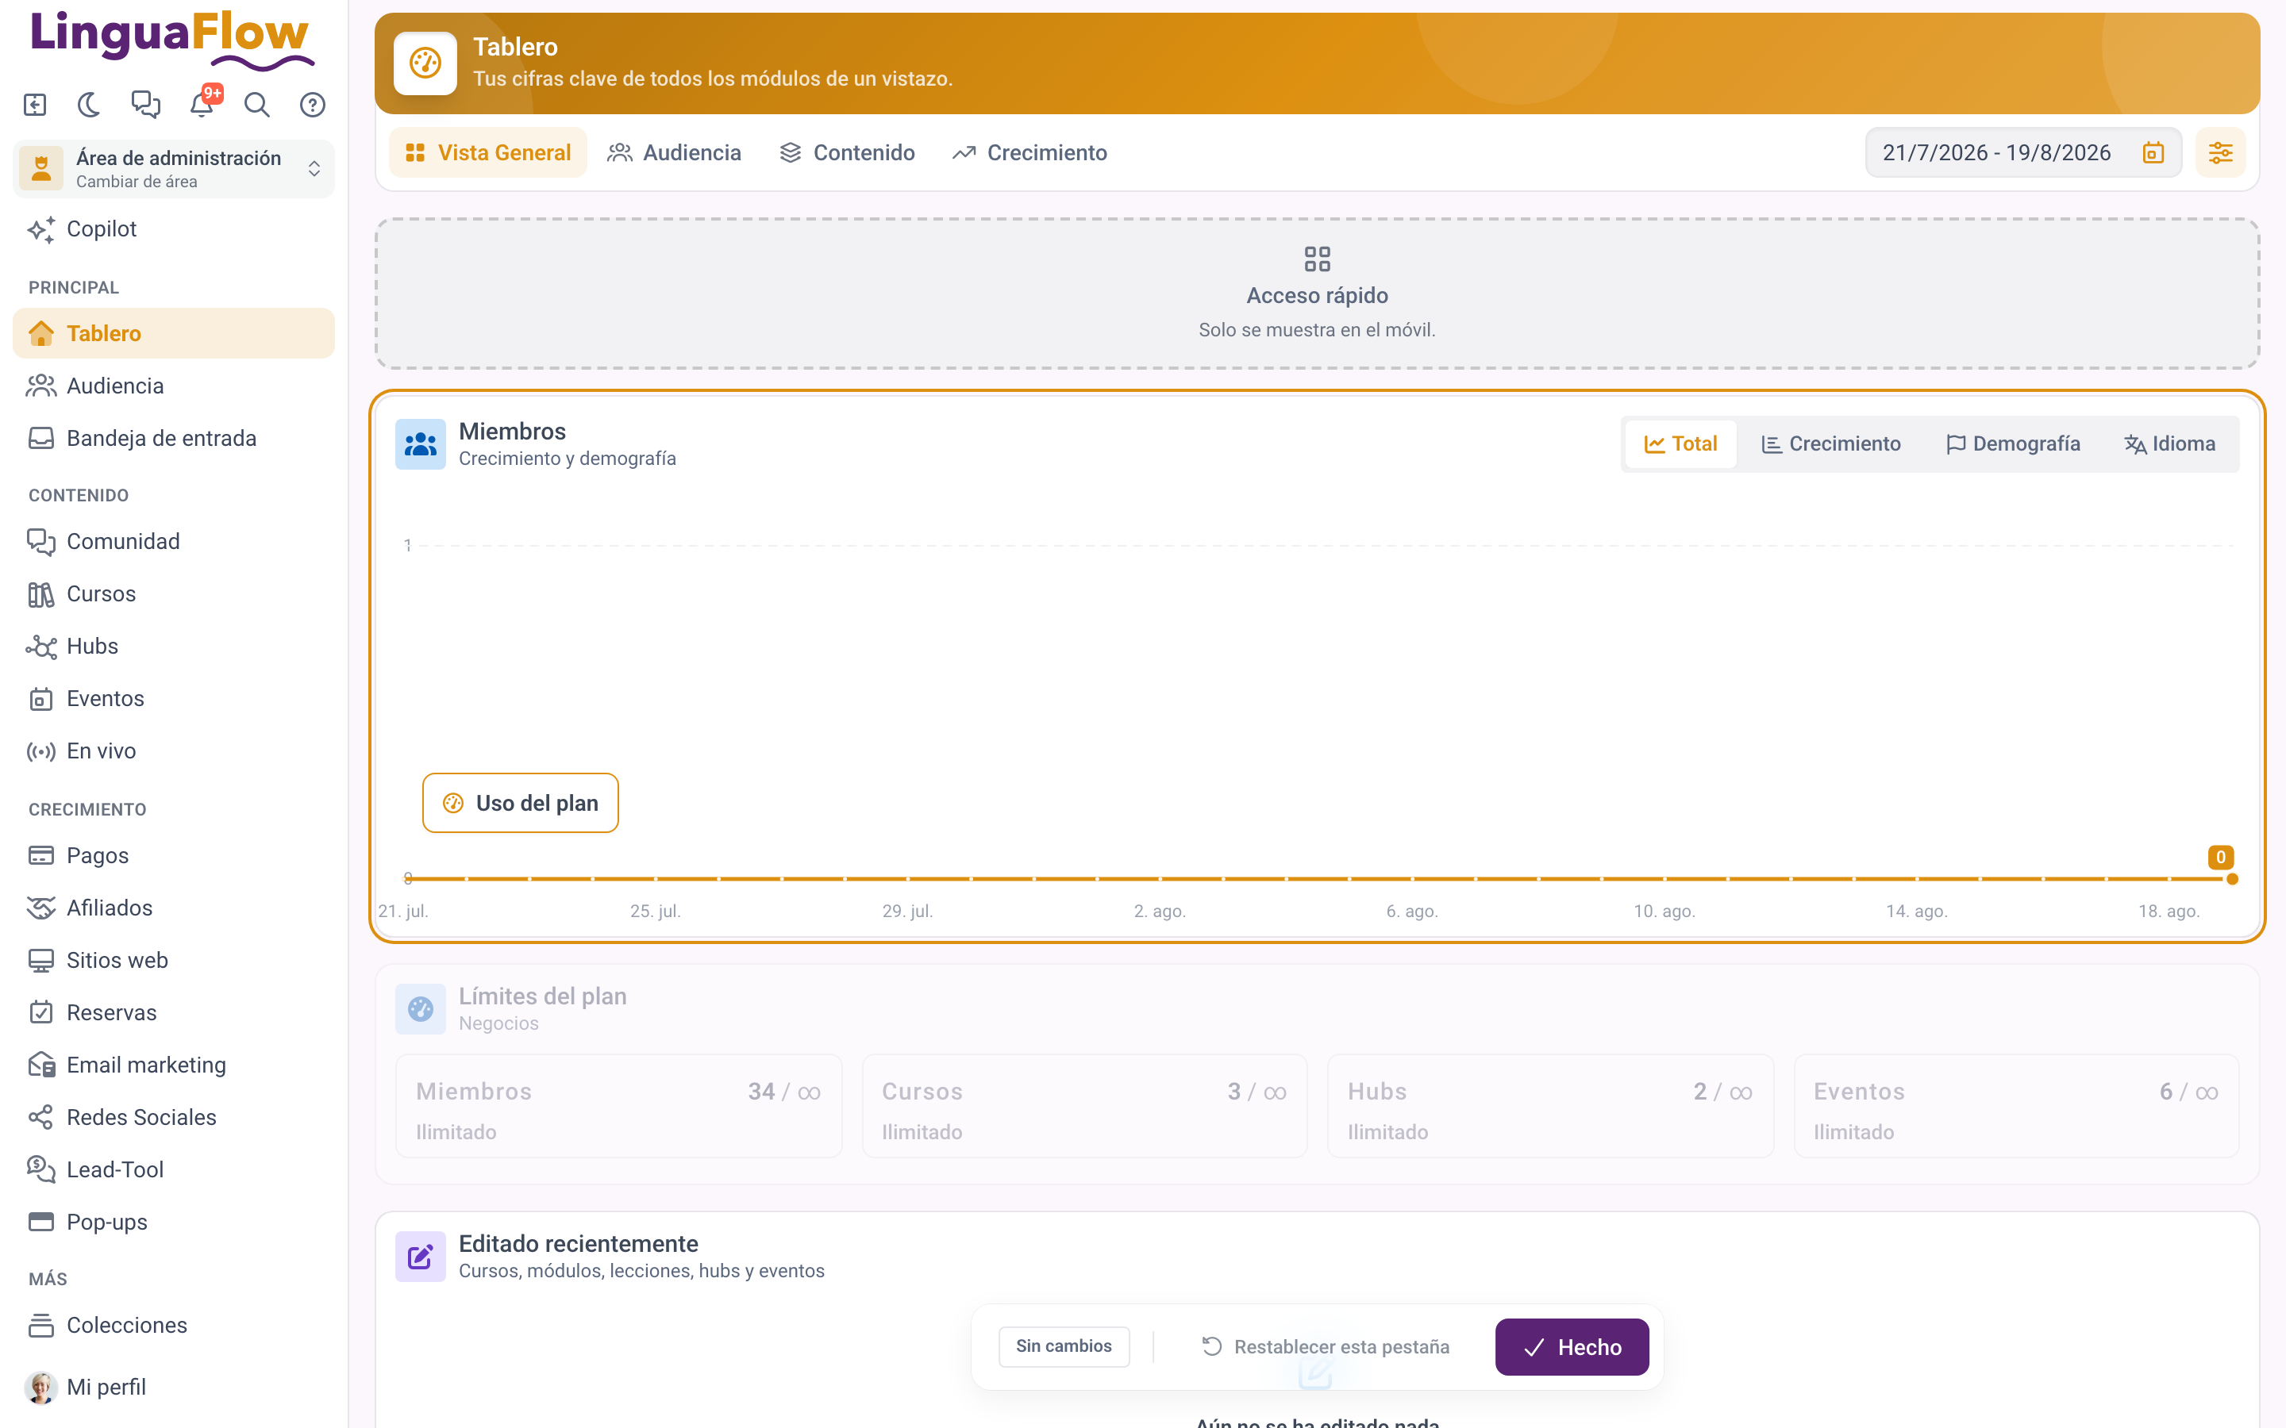This screenshot has width=2286, height=1428.
Task: Select the Total view in Miembros
Action: click(x=1680, y=444)
